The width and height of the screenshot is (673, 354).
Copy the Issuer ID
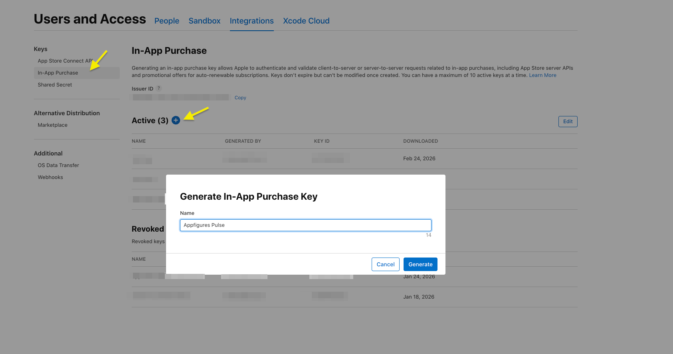240,98
